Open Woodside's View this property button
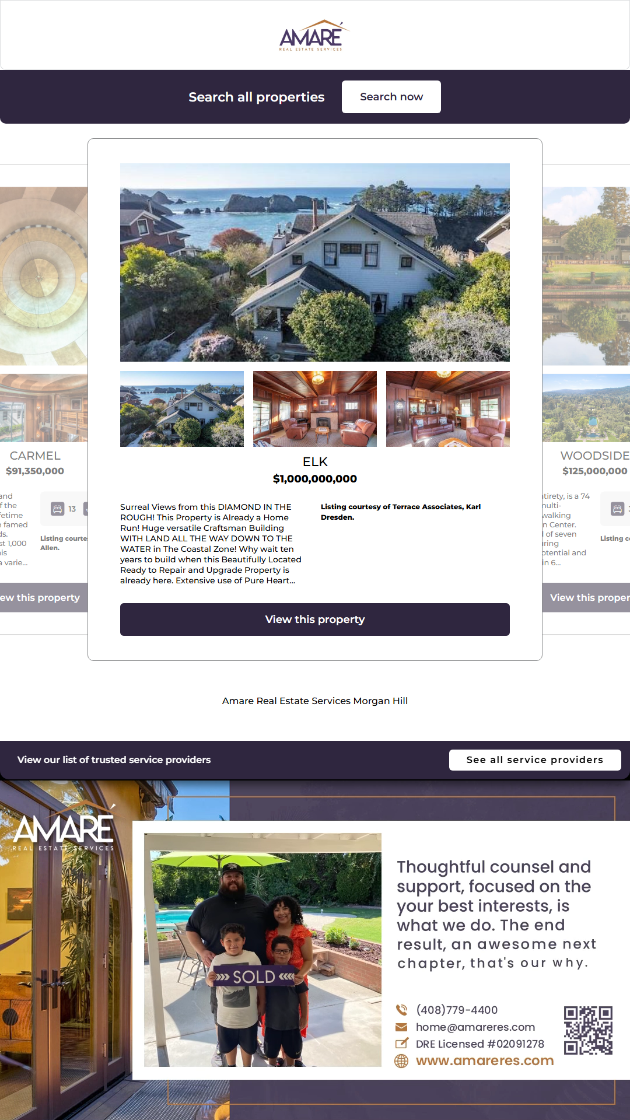 point(586,598)
